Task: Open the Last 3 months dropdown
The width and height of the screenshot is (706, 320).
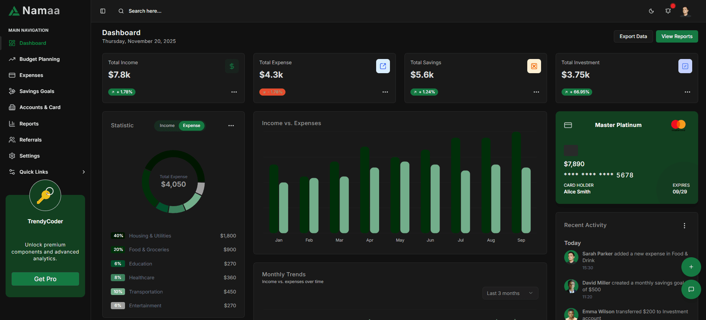Action: click(x=510, y=293)
